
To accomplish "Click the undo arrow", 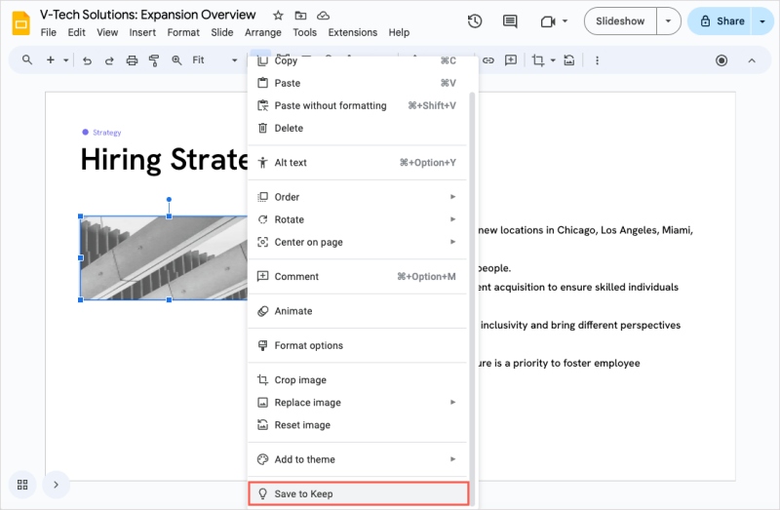I will [87, 60].
